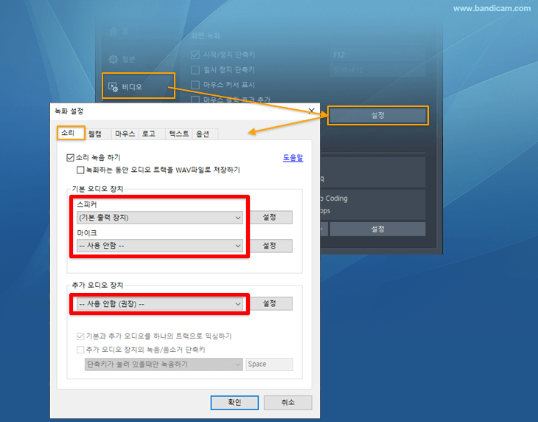The height and width of the screenshot is (422, 538).
Task: Close the 녹화 설정 dialog
Action: pyautogui.click(x=312, y=111)
